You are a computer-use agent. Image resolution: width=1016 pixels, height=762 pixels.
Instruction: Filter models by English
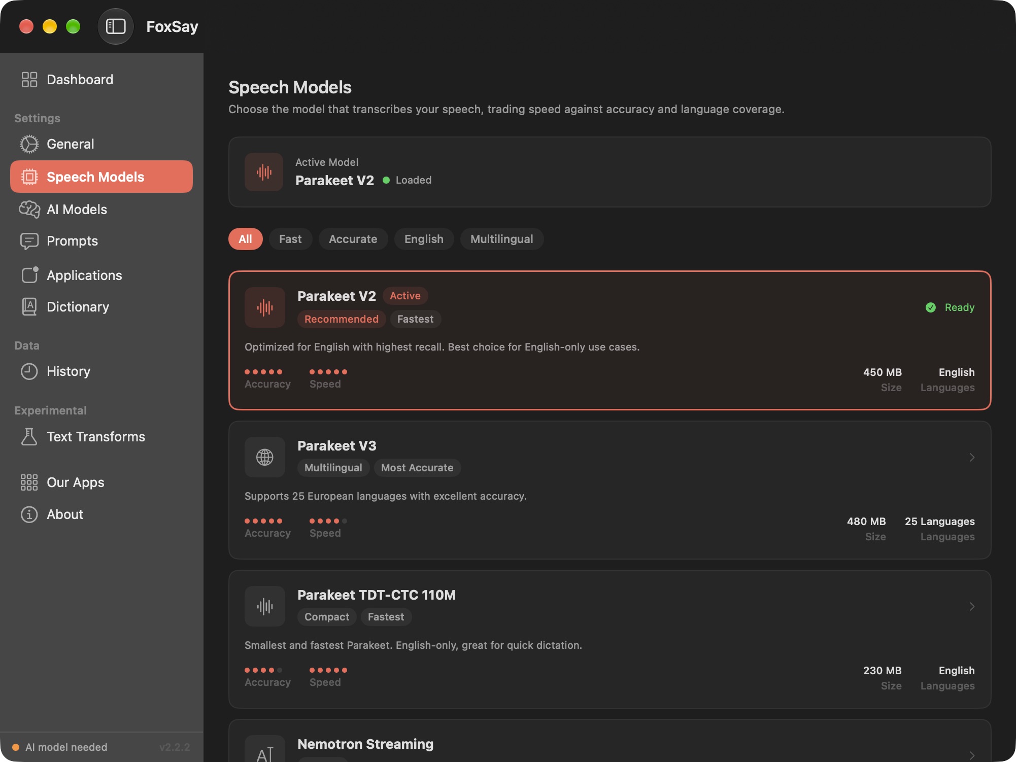(x=424, y=239)
